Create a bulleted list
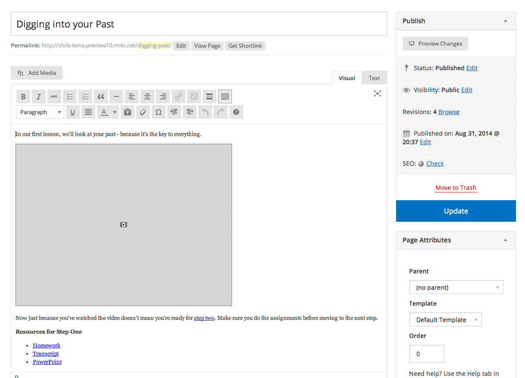The height and width of the screenshot is (378, 525). point(70,97)
